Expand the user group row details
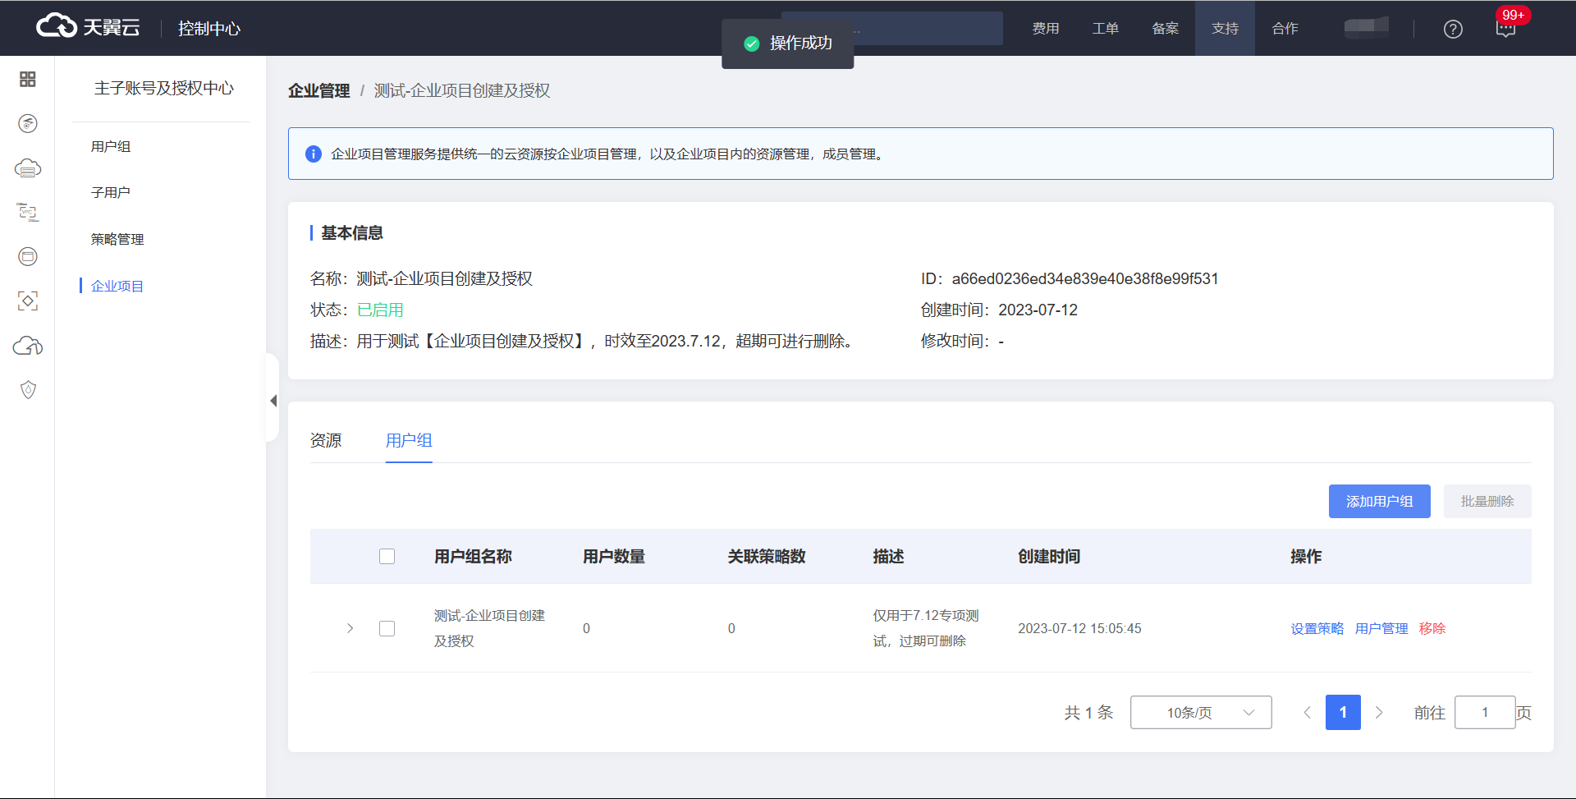The image size is (1576, 799). 350,628
